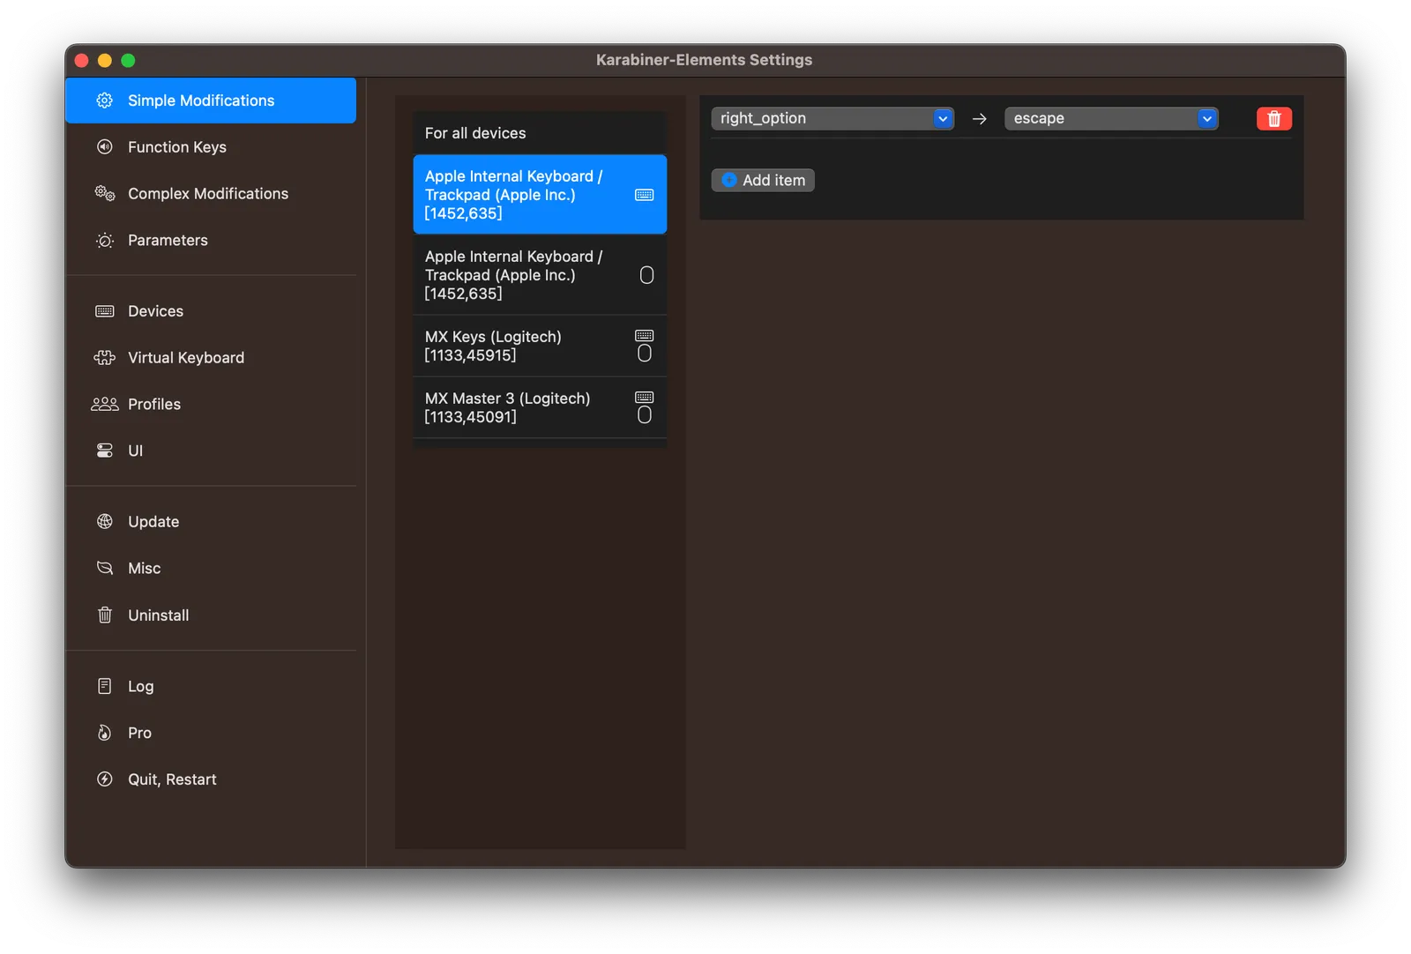Click the Complex Modifications gears icon
Image resolution: width=1411 pixels, height=954 pixels.
point(105,194)
